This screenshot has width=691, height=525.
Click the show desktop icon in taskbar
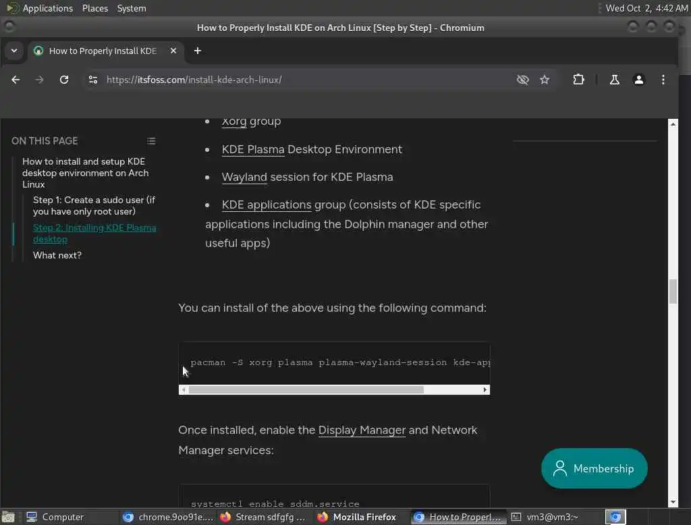coord(8,517)
